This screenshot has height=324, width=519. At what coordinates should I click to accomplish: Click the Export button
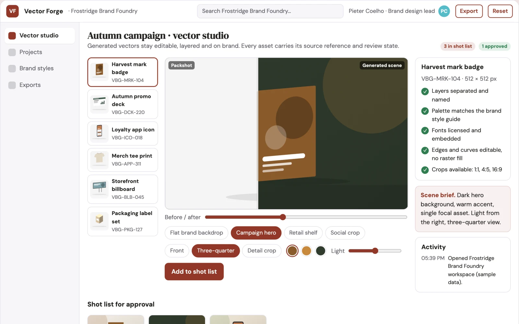coord(469,11)
